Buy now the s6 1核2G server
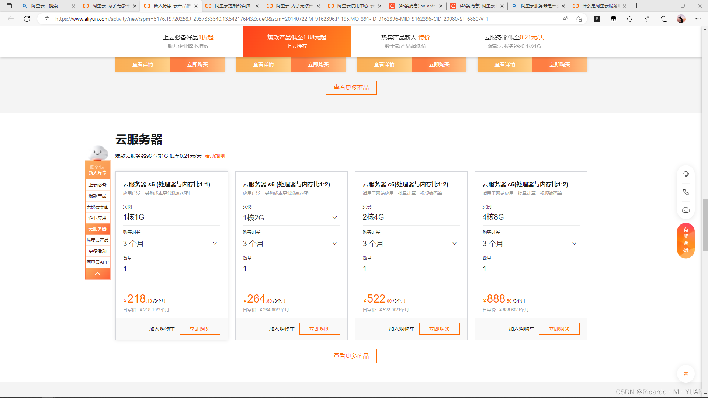708x398 pixels. (319, 329)
